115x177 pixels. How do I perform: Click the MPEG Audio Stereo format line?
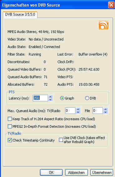36,32
